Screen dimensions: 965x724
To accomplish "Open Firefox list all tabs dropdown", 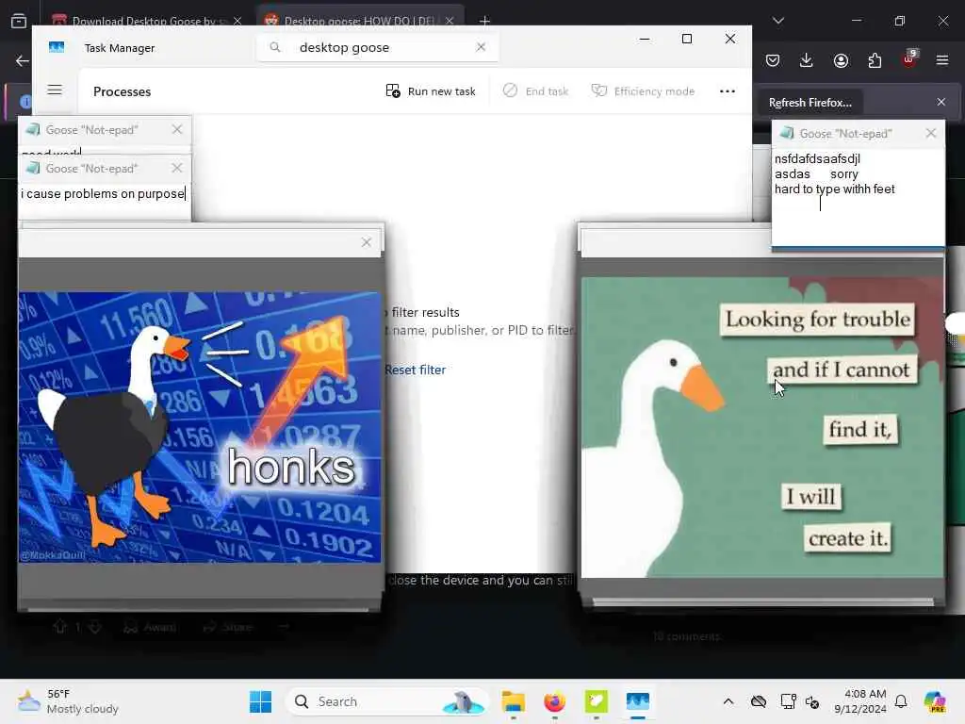I will [x=777, y=21].
